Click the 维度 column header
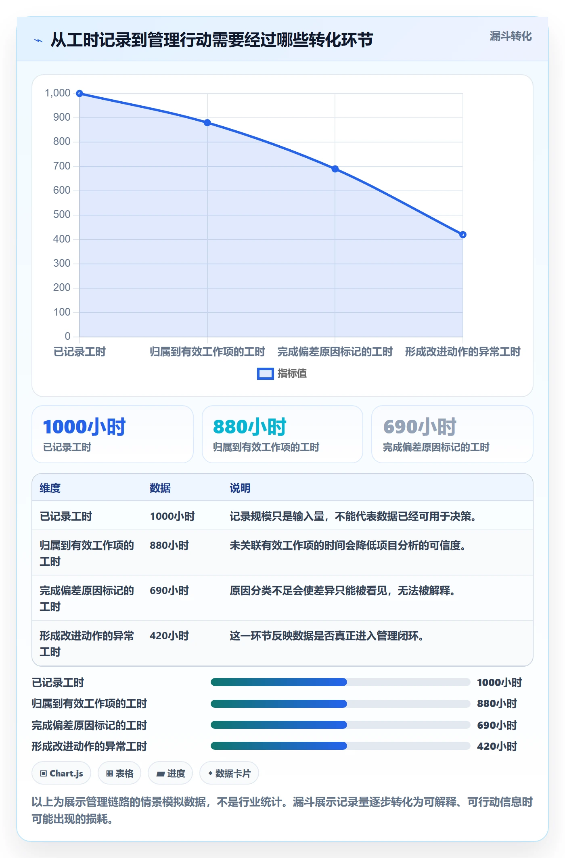 click(x=50, y=488)
